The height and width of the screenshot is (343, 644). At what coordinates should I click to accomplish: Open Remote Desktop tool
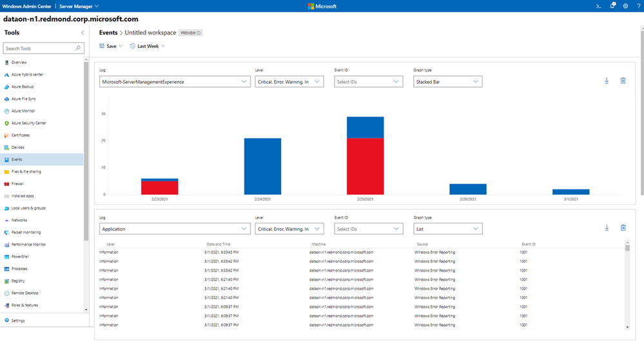(24, 293)
